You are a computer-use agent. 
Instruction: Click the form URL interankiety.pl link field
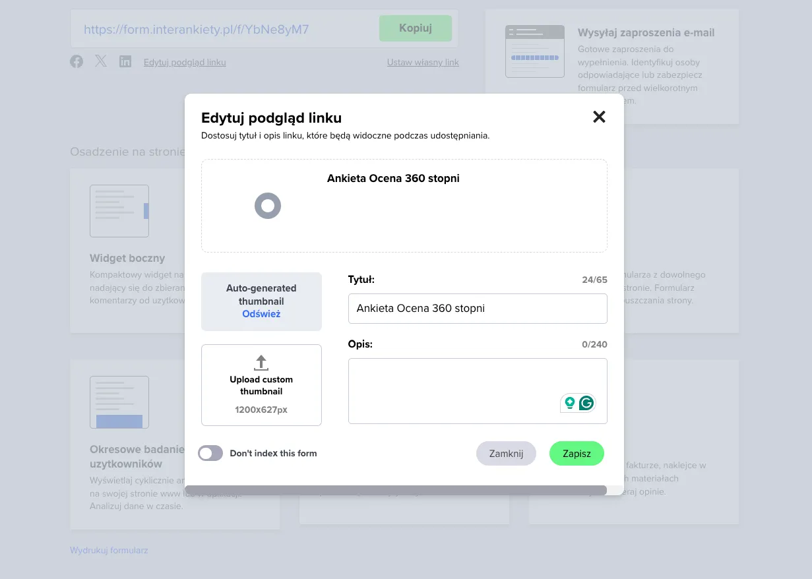[197, 29]
